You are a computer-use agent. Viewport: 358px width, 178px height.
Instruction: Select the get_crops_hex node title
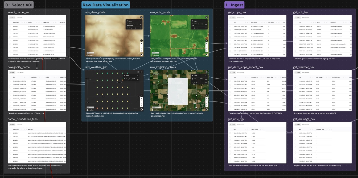[237, 12]
